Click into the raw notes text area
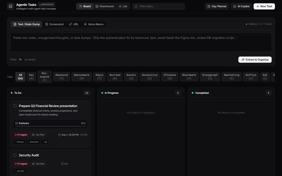Image resolution: width=282 pixels, height=176 pixels. tap(141, 42)
